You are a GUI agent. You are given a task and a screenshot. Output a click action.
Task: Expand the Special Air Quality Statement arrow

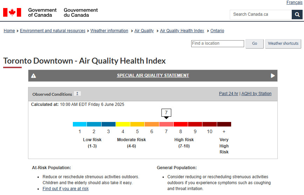(272, 75)
